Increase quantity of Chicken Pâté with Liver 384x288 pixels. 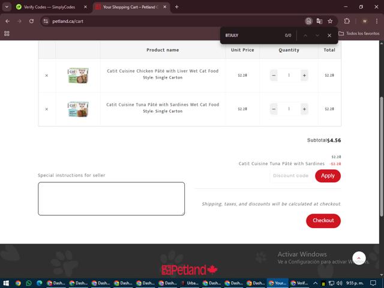tap(304, 76)
